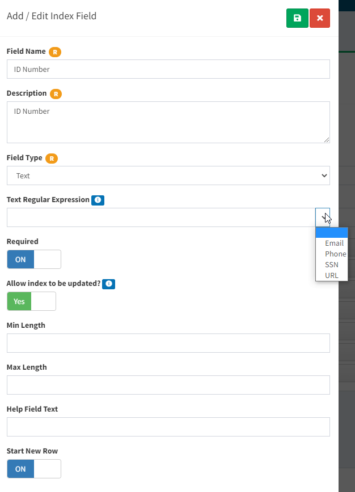This screenshot has width=355, height=492.
Task: Click the R badge beside Field Name
Action: [x=55, y=52]
